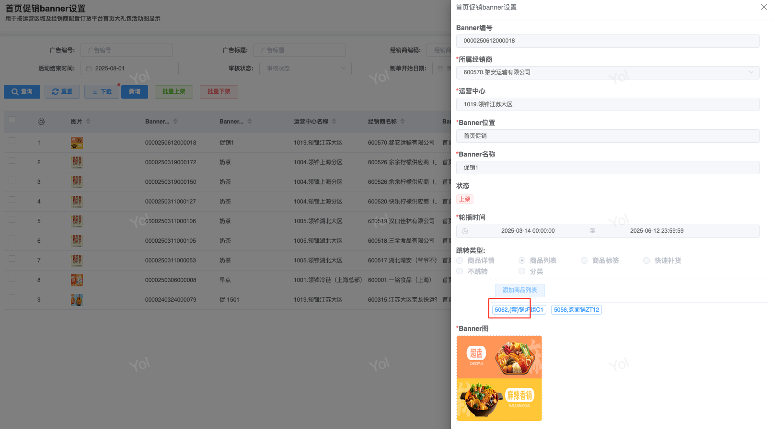Close the 首页促销banner设置 drawer
Screen dimensions: 773x429
coord(763,7)
